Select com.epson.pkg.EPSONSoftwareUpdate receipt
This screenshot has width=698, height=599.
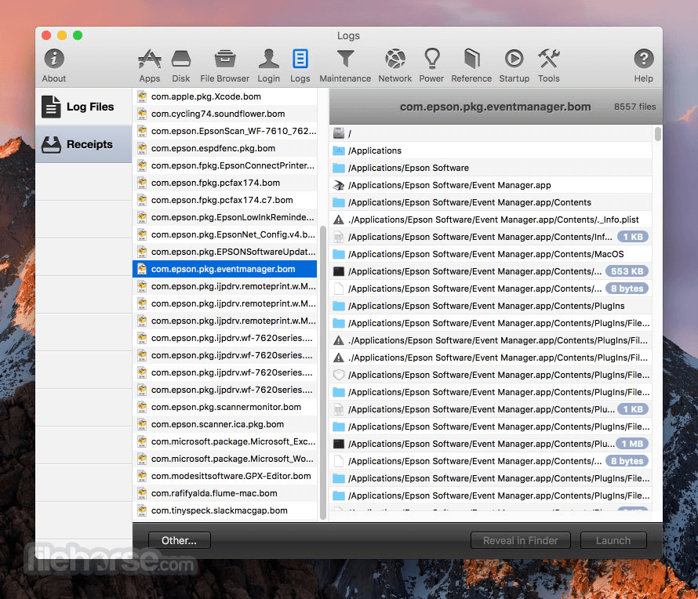225,252
